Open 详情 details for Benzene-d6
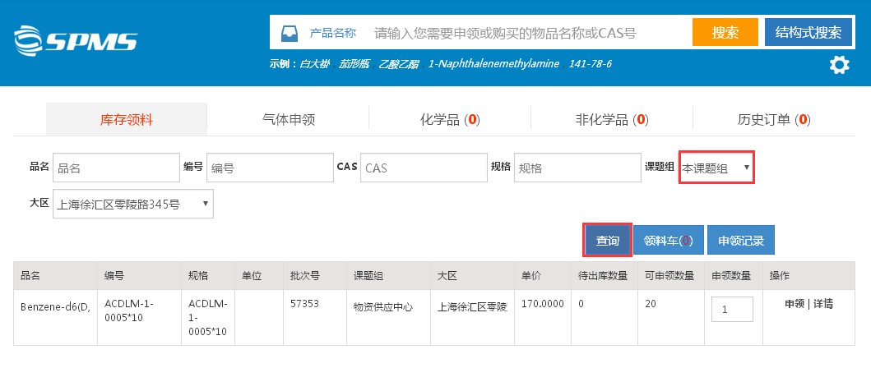The height and width of the screenshot is (368, 871). (823, 304)
